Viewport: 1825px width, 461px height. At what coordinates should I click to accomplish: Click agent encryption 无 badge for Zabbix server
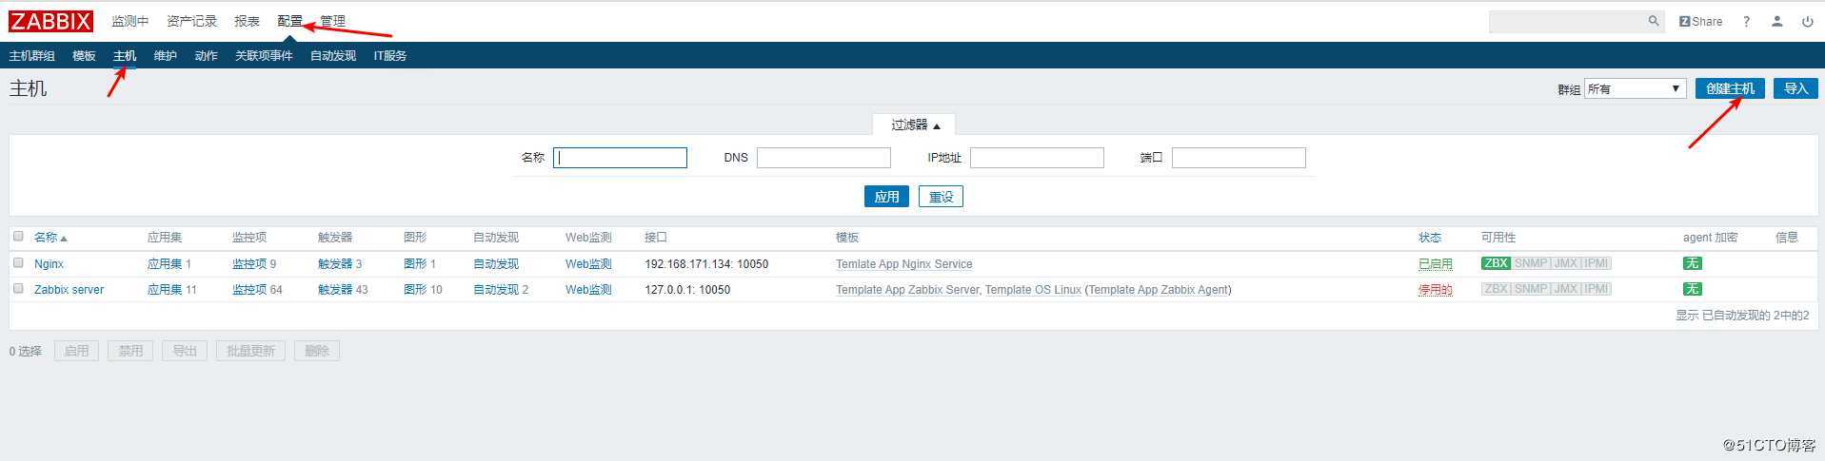[x=1692, y=289]
